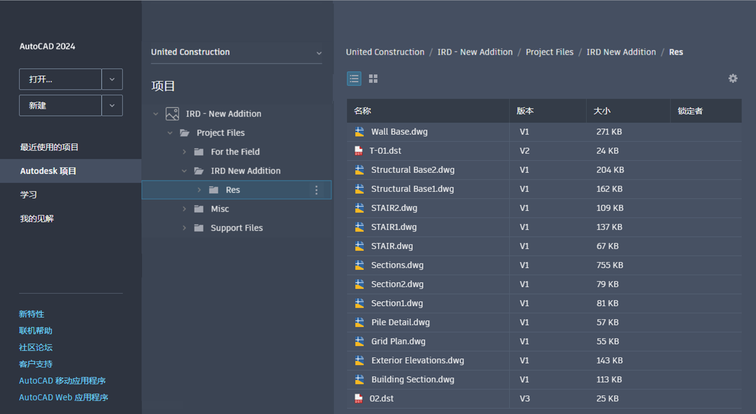The width and height of the screenshot is (756, 414).
Task: Sort by 锁定者 column header
Action: click(x=706, y=111)
